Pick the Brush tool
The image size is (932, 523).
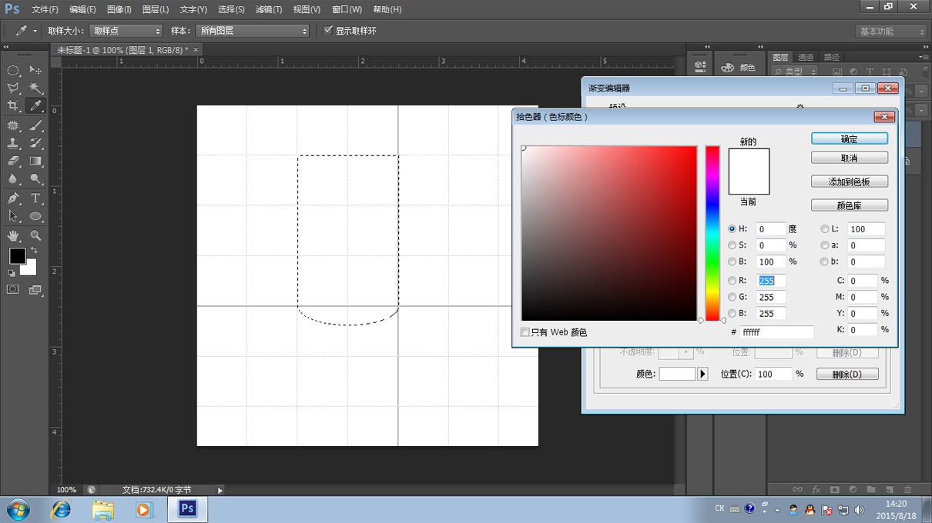[36, 125]
